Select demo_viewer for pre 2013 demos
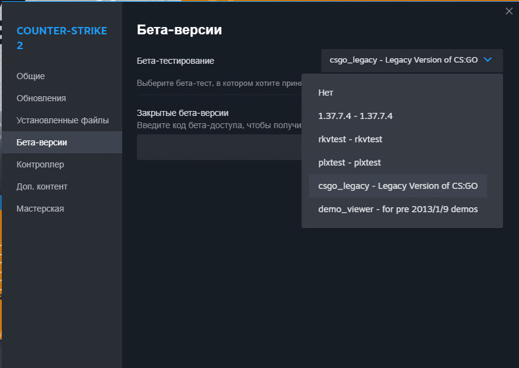Screen dimensions: 519x368 (397, 209)
